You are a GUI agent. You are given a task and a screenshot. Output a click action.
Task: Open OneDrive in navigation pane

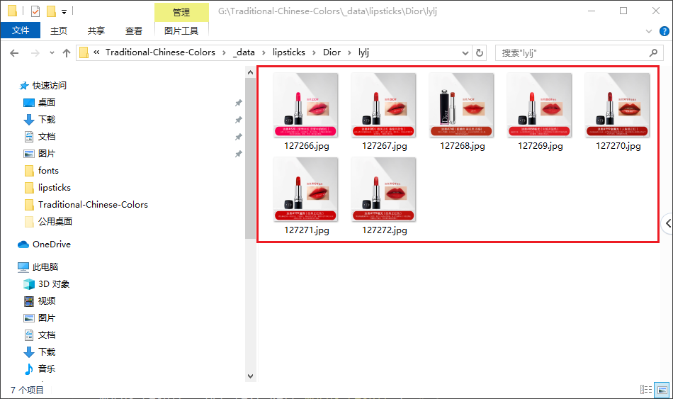tap(51, 244)
